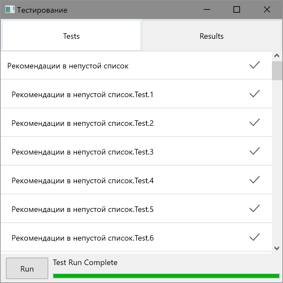Click the pass checkmark for Test.5

click(x=254, y=208)
